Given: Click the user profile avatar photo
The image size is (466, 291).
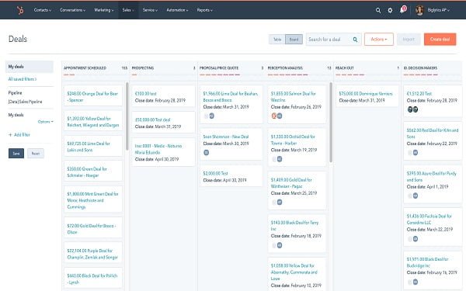Looking at the screenshot, I should pos(419,10).
